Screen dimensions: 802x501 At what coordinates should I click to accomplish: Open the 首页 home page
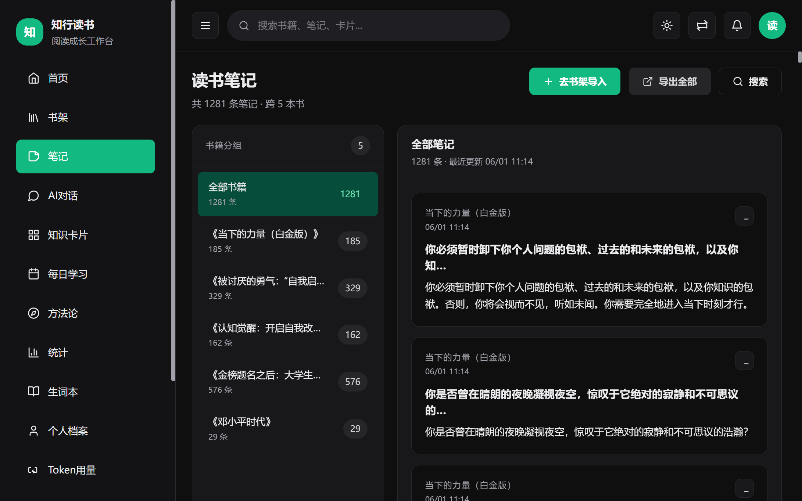86,78
